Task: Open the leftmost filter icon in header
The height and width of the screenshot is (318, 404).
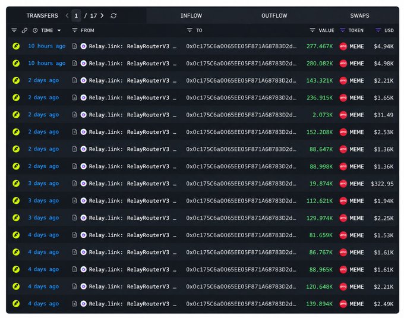Action: pyautogui.click(x=14, y=30)
